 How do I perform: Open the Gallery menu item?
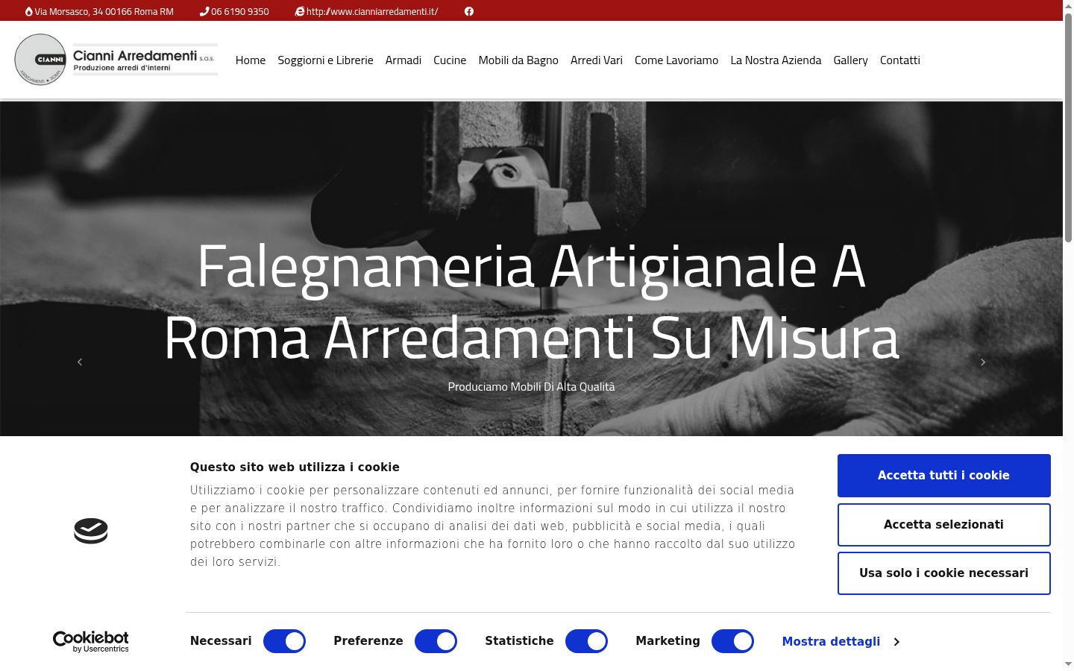tap(850, 60)
